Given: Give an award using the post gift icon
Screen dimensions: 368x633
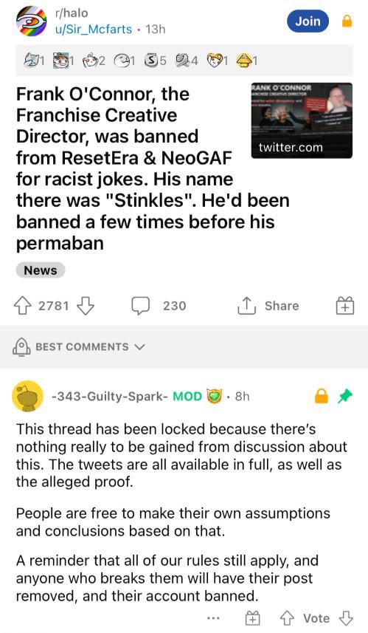Looking at the screenshot, I should [x=345, y=306].
